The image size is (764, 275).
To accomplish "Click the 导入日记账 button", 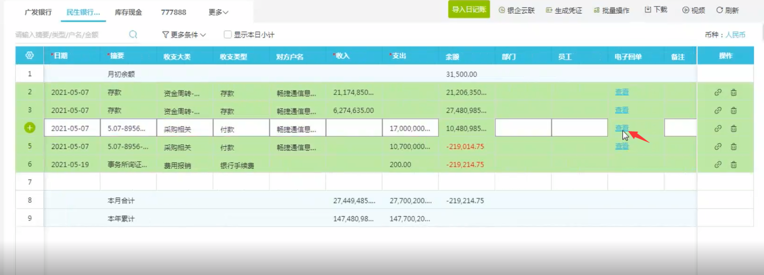I will [x=468, y=10].
